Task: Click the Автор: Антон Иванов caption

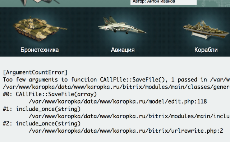Action: pyautogui.click(x=154, y=1)
